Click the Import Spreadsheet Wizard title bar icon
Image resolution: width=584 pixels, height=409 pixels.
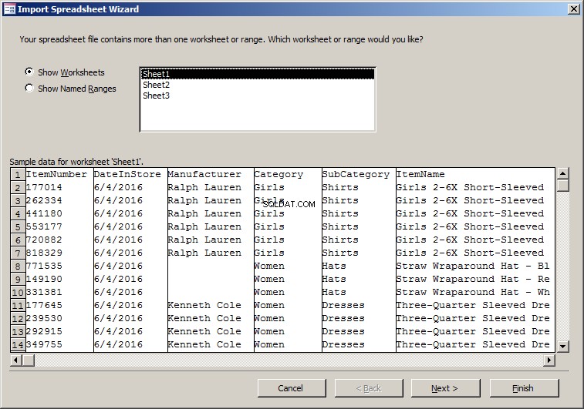[9, 9]
